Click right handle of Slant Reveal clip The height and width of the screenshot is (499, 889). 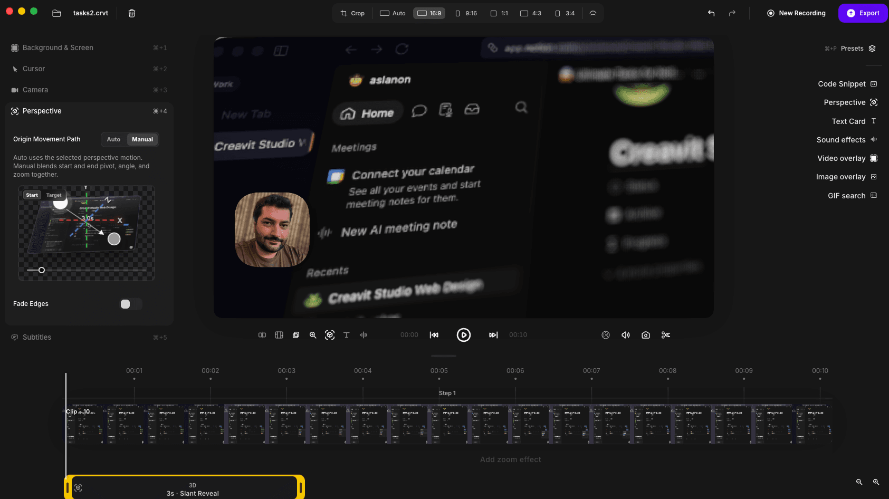pyautogui.click(x=301, y=488)
